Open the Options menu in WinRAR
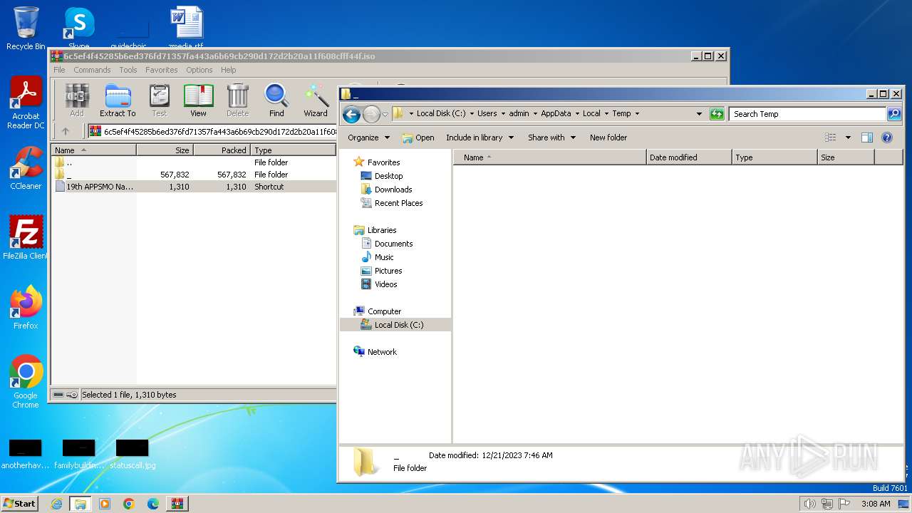Viewport: 912px width, 513px height. pyautogui.click(x=199, y=70)
